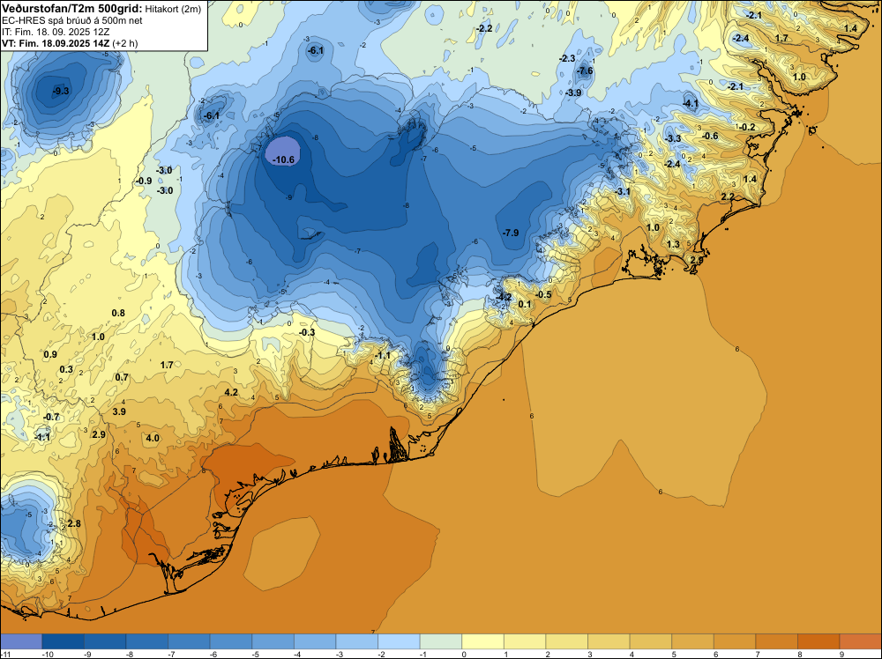This screenshot has width=882, height=659.
Task: Click the 2.8 temperature label
Action: [74, 523]
